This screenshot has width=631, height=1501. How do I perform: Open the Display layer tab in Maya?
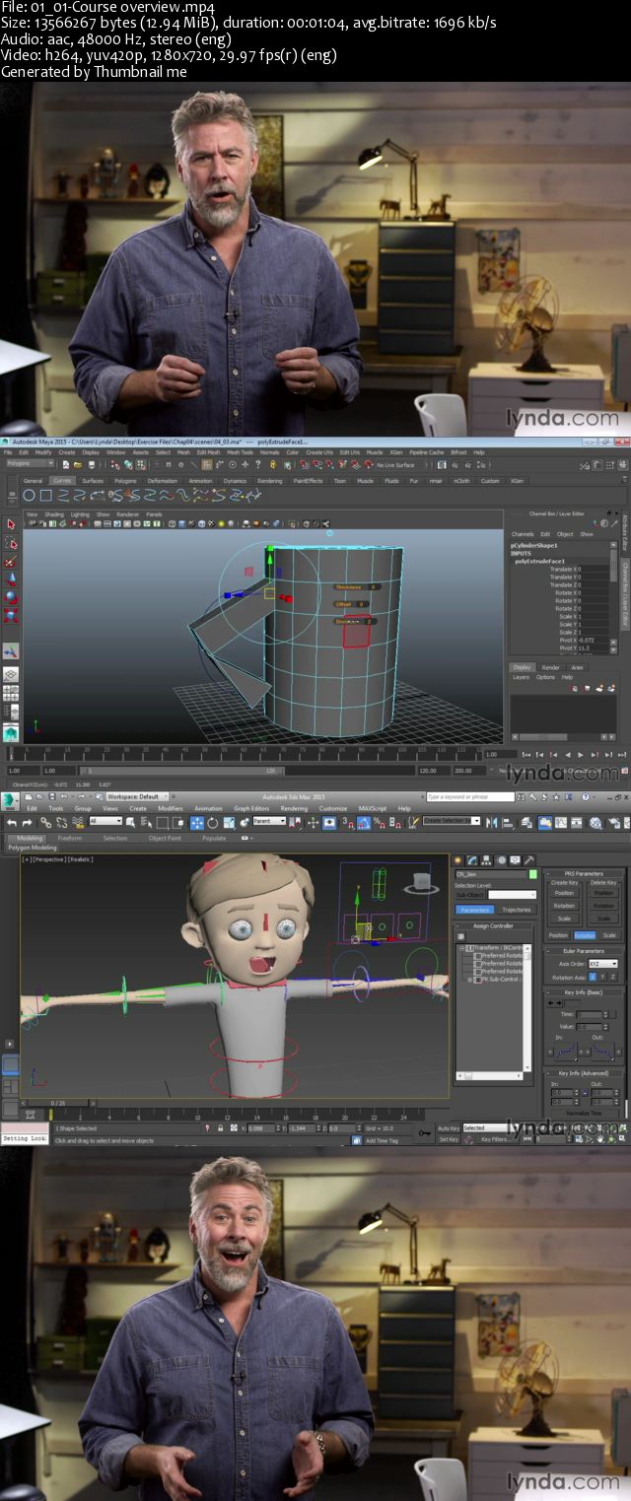click(522, 667)
